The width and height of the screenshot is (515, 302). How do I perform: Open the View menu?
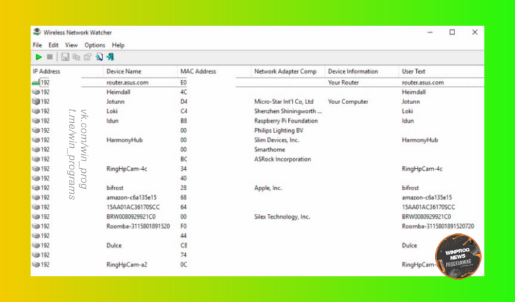[71, 45]
